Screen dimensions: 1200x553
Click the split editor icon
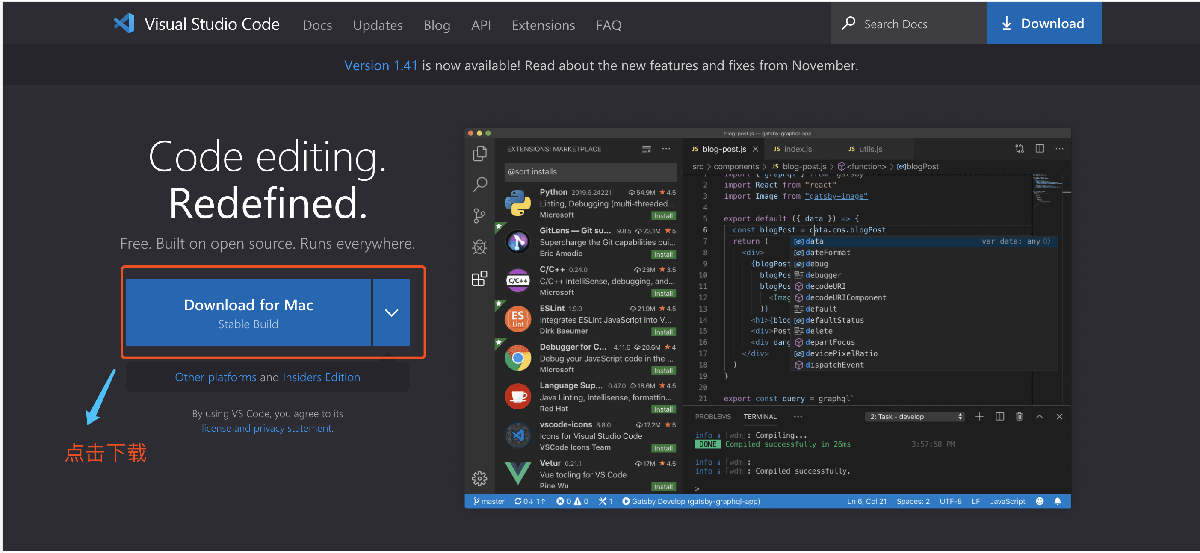pyautogui.click(x=1039, y=148)
